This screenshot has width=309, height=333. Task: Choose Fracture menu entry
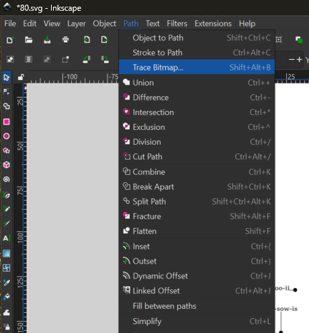point(197,217)
